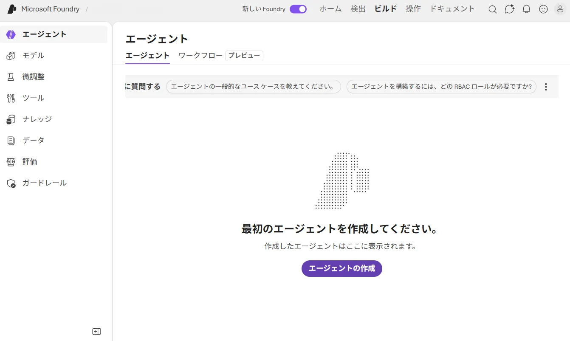Click the 評価 scales icon in sidebar
Screen dimensions: 570x341
click(x=11, y=162)
